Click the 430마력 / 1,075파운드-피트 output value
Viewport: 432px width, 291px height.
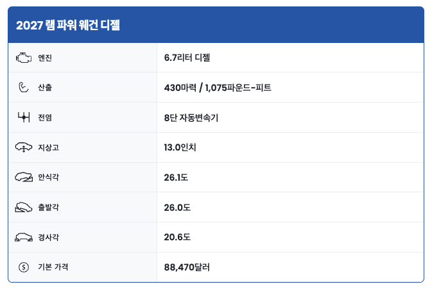[218, 87]
